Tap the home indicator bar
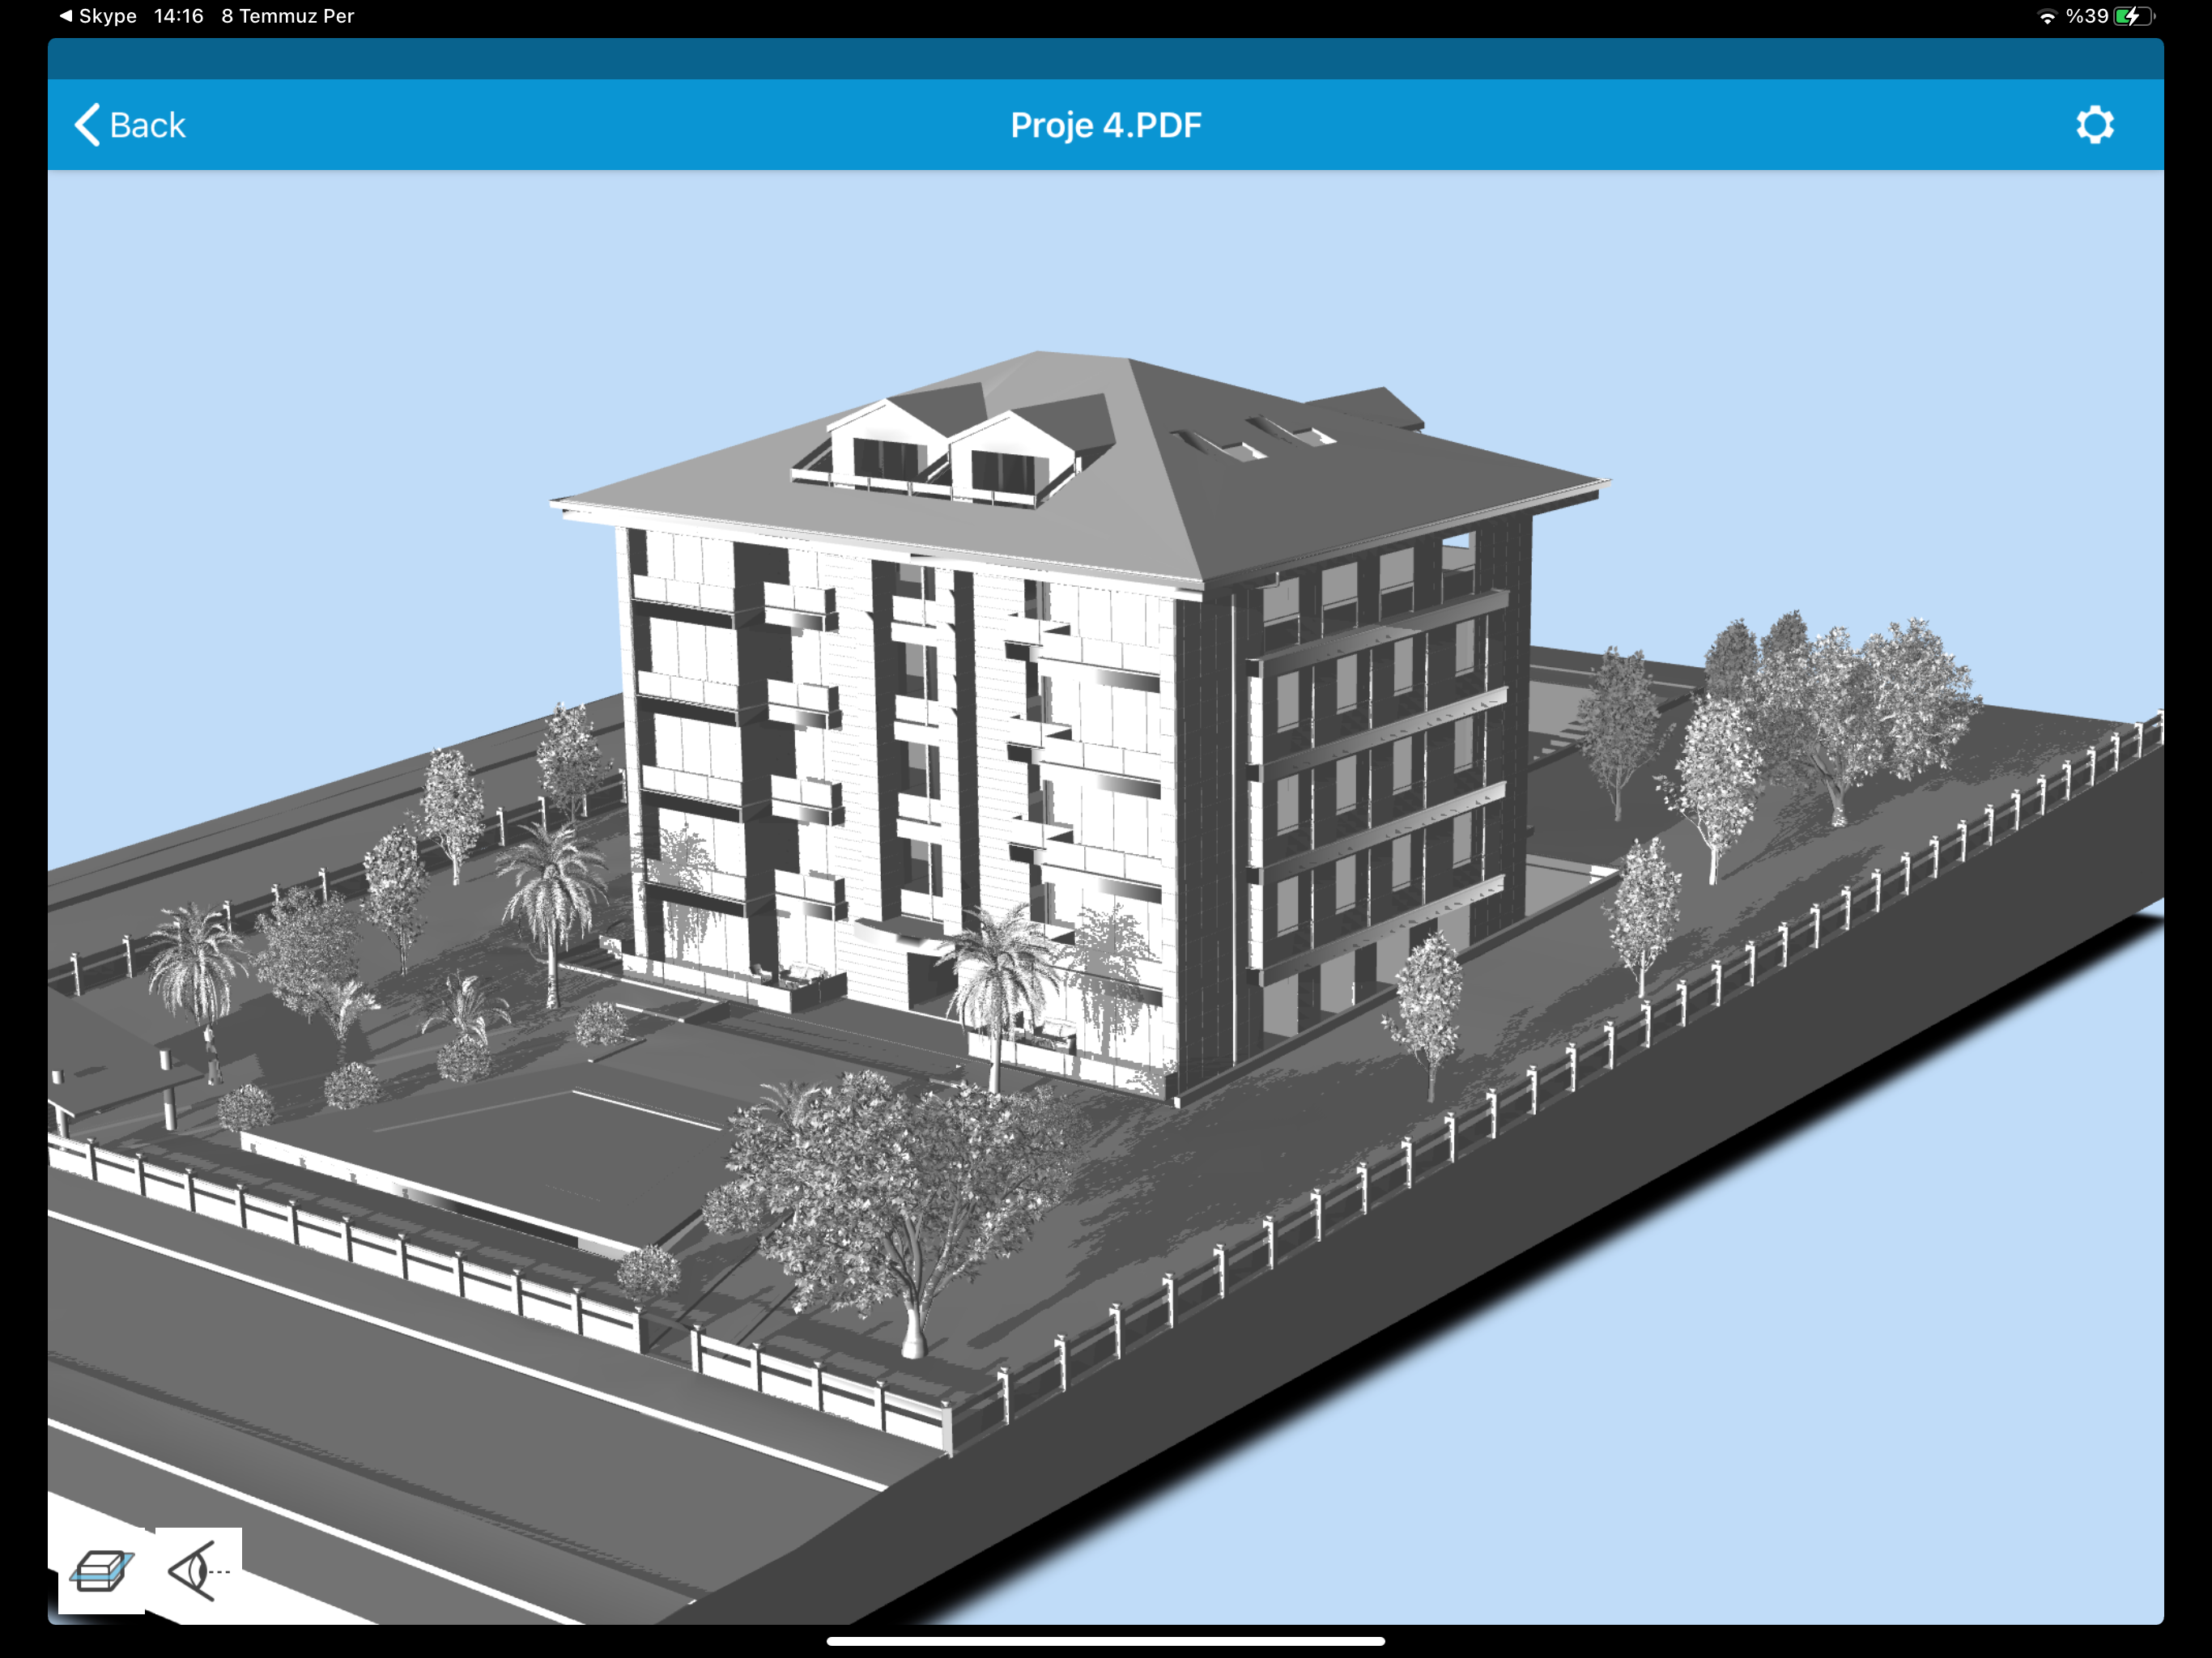Viewport: 2212px width, 1658px height. tap(1105, 1640)
